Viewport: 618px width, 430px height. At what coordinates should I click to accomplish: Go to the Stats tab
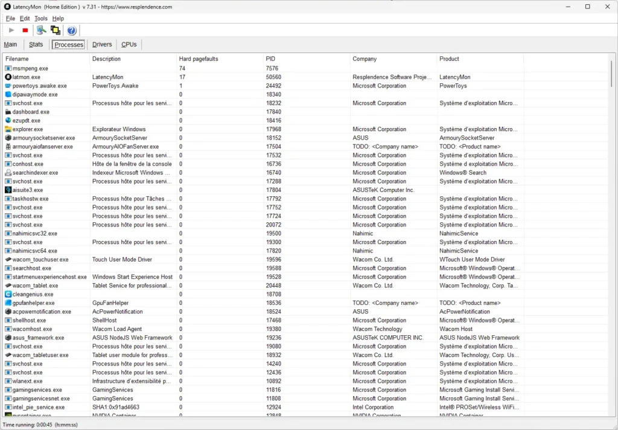click(x=36, y=45)
